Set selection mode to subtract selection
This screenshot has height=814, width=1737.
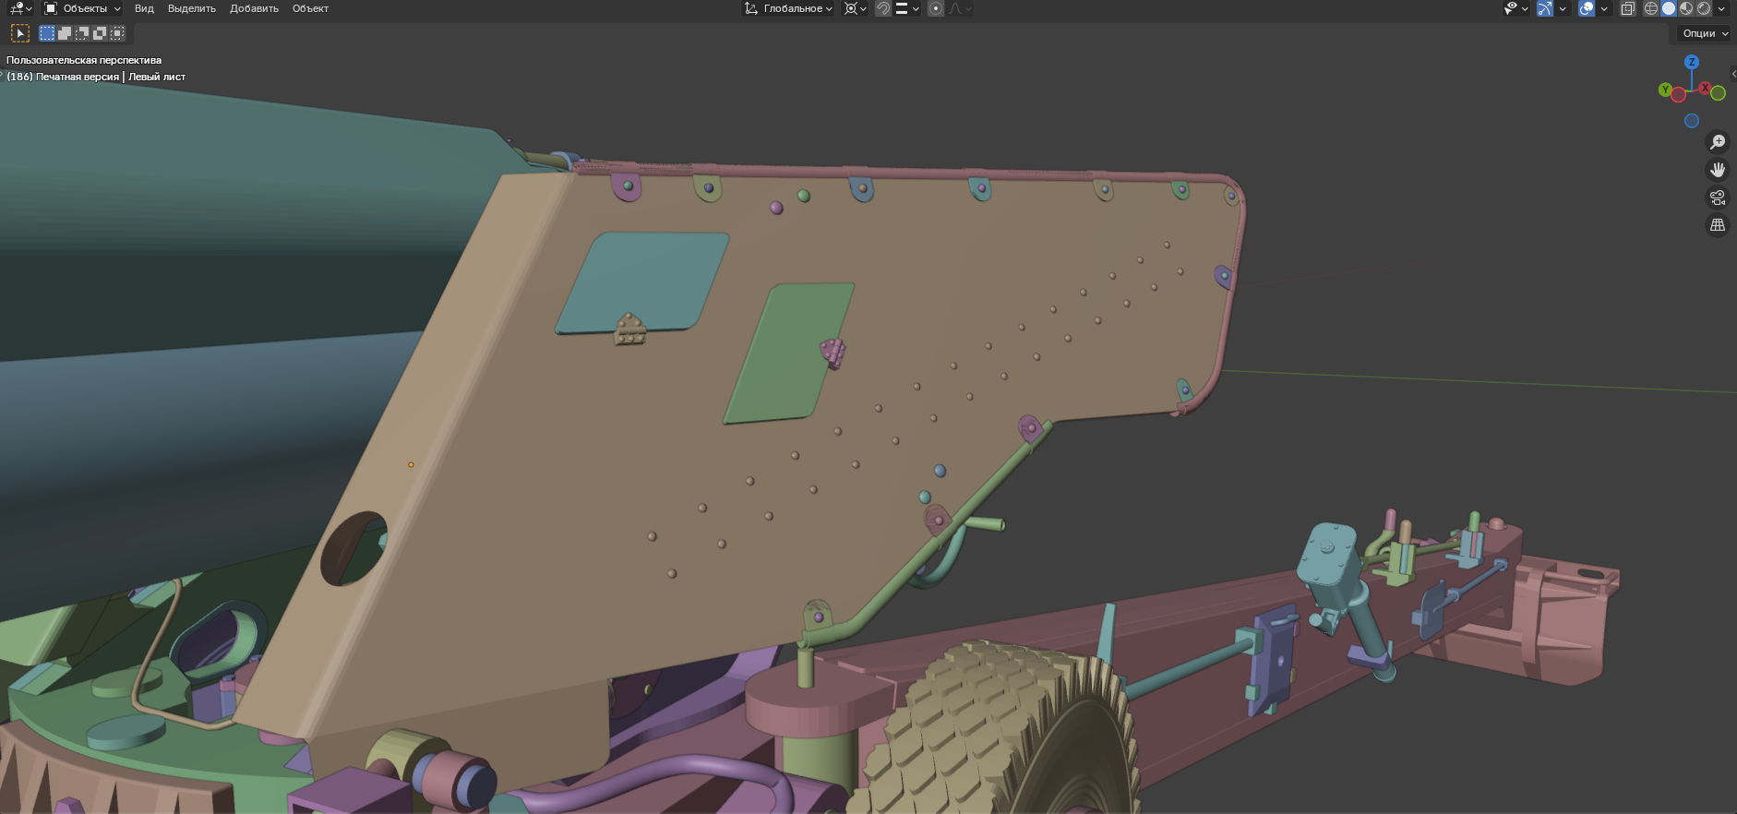pyautogui.click(x=82, y=33)
